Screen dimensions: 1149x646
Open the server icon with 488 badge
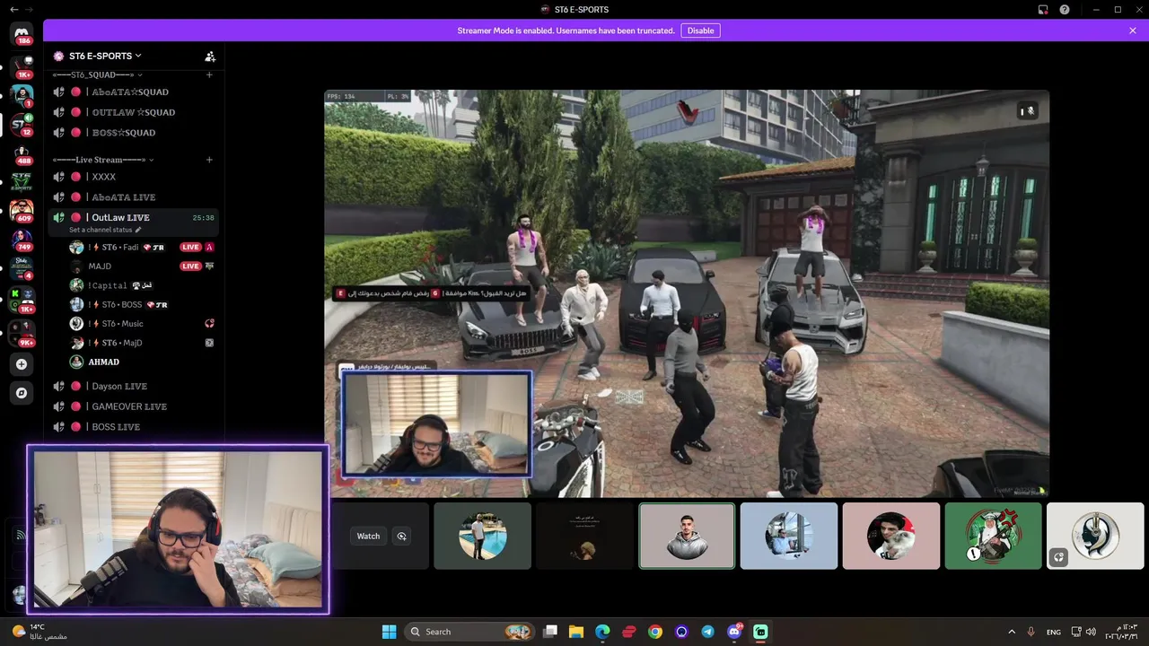[x=22, y=154]
